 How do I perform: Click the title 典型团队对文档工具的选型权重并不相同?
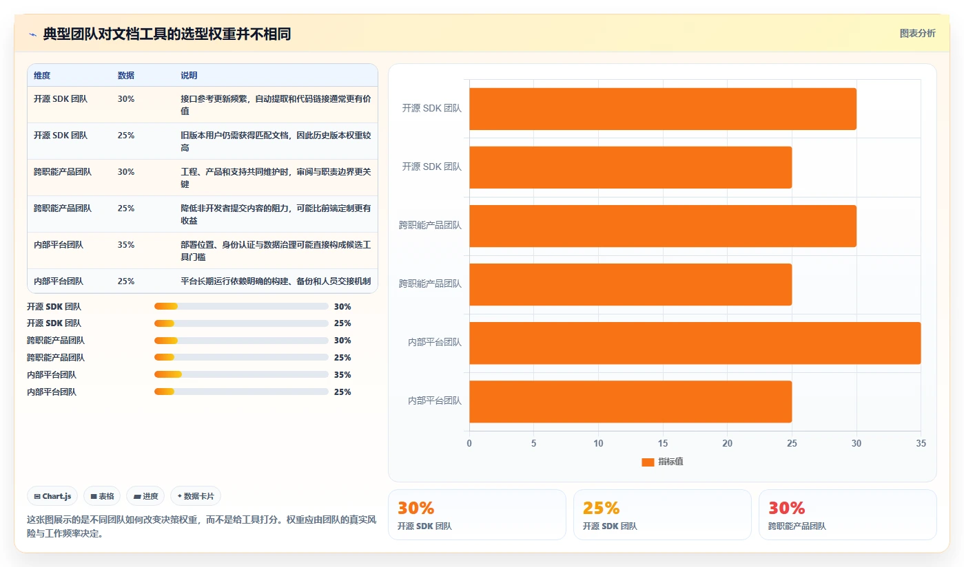tap(167, 34)
